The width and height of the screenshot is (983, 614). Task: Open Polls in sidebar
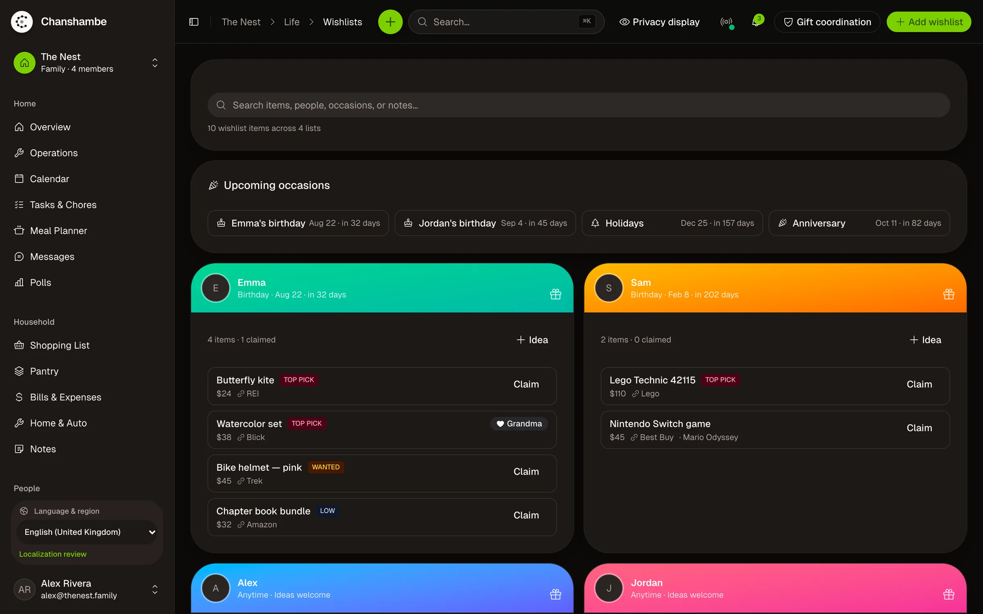click(x=87, y=282)
